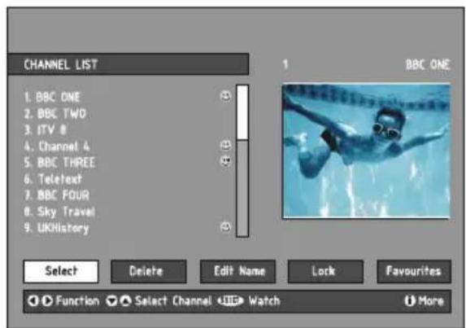The height and width of the screenshot is (328, 466).
Task: Choose the Delete function button
Action: pos(149,271)
